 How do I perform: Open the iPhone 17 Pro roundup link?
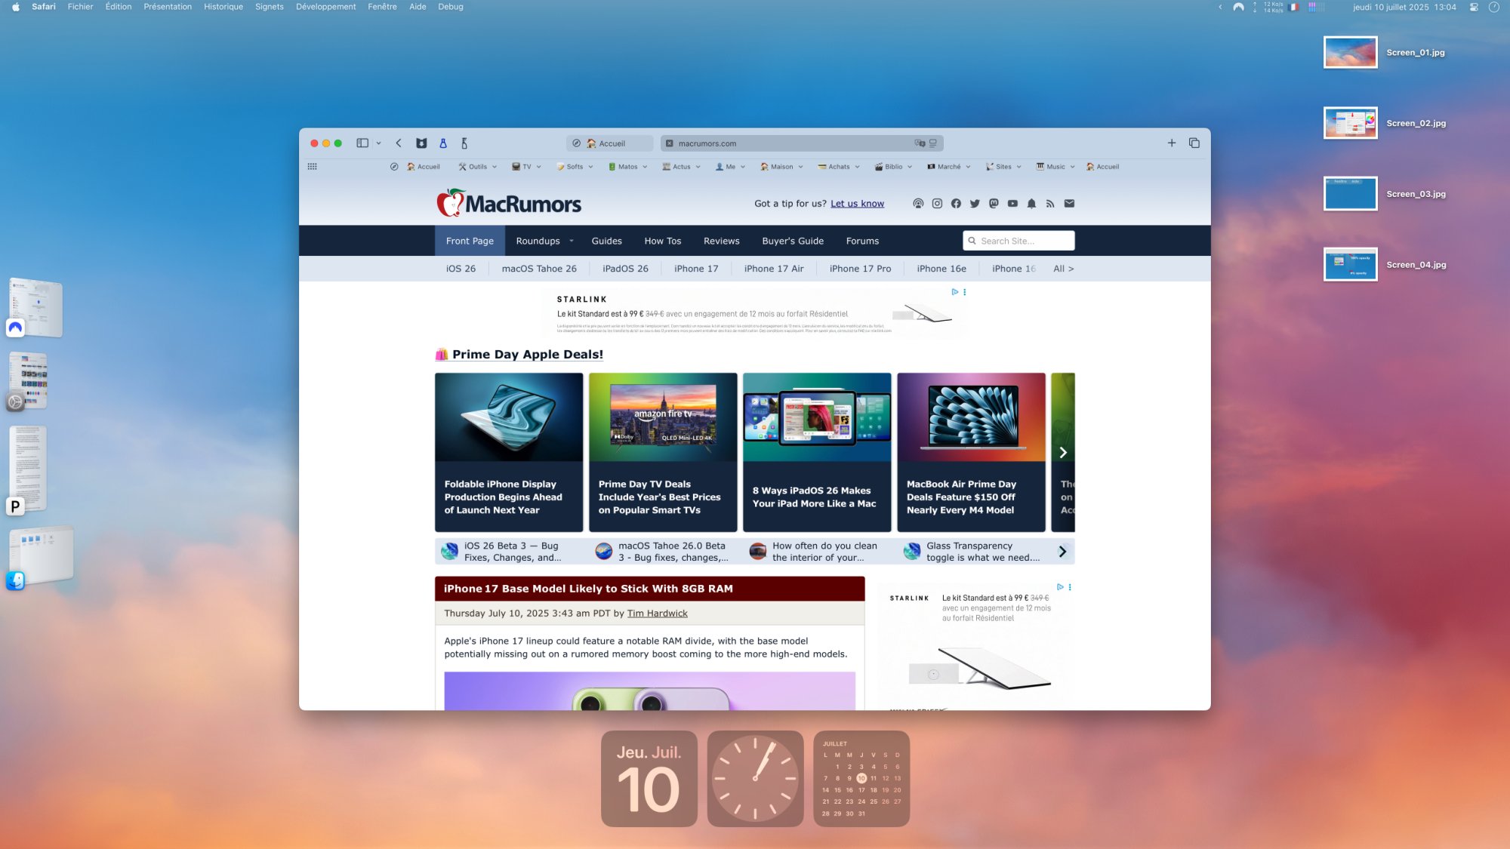pyautogui.click(x=860, y=269)
